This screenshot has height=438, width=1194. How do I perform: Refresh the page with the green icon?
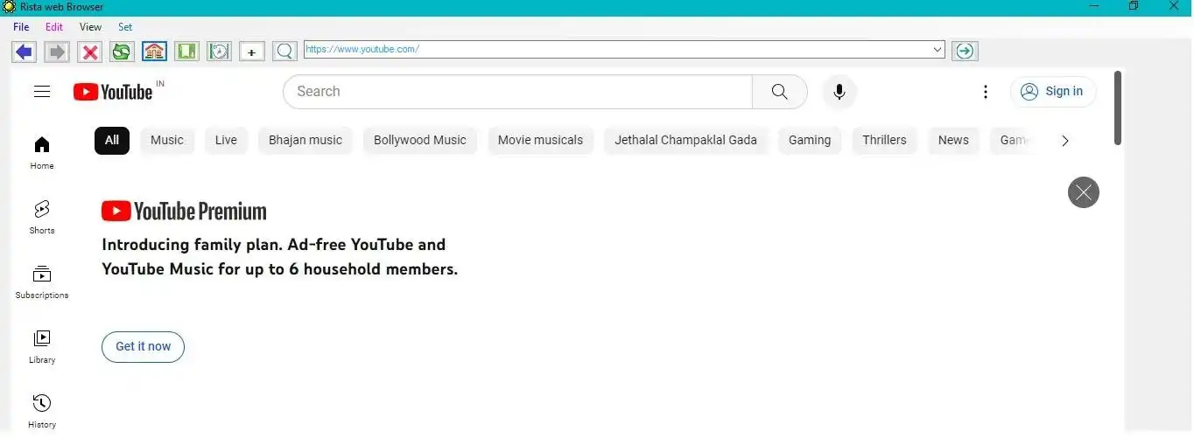(122, 52)
